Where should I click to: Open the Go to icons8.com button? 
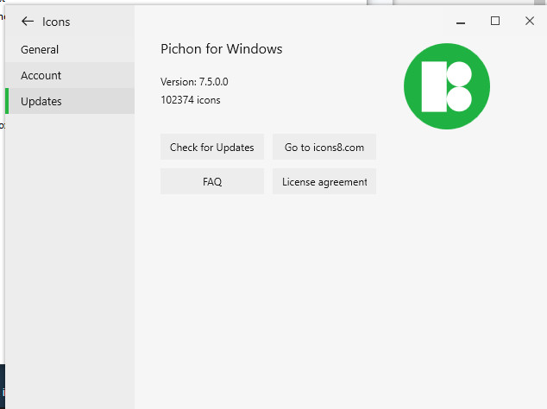(324, 147)
